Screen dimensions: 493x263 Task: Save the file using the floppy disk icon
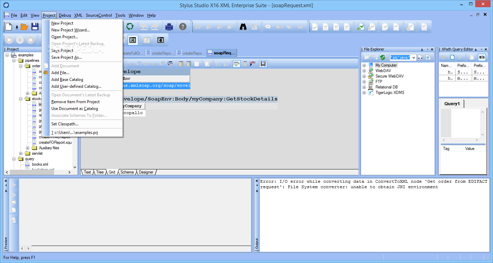(x=35, y=27)
